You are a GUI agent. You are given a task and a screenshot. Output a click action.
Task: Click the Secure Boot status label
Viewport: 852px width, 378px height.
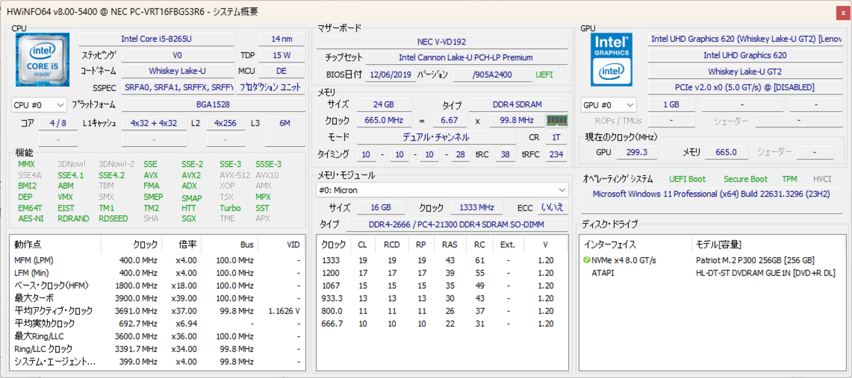[x=745, y=179]
